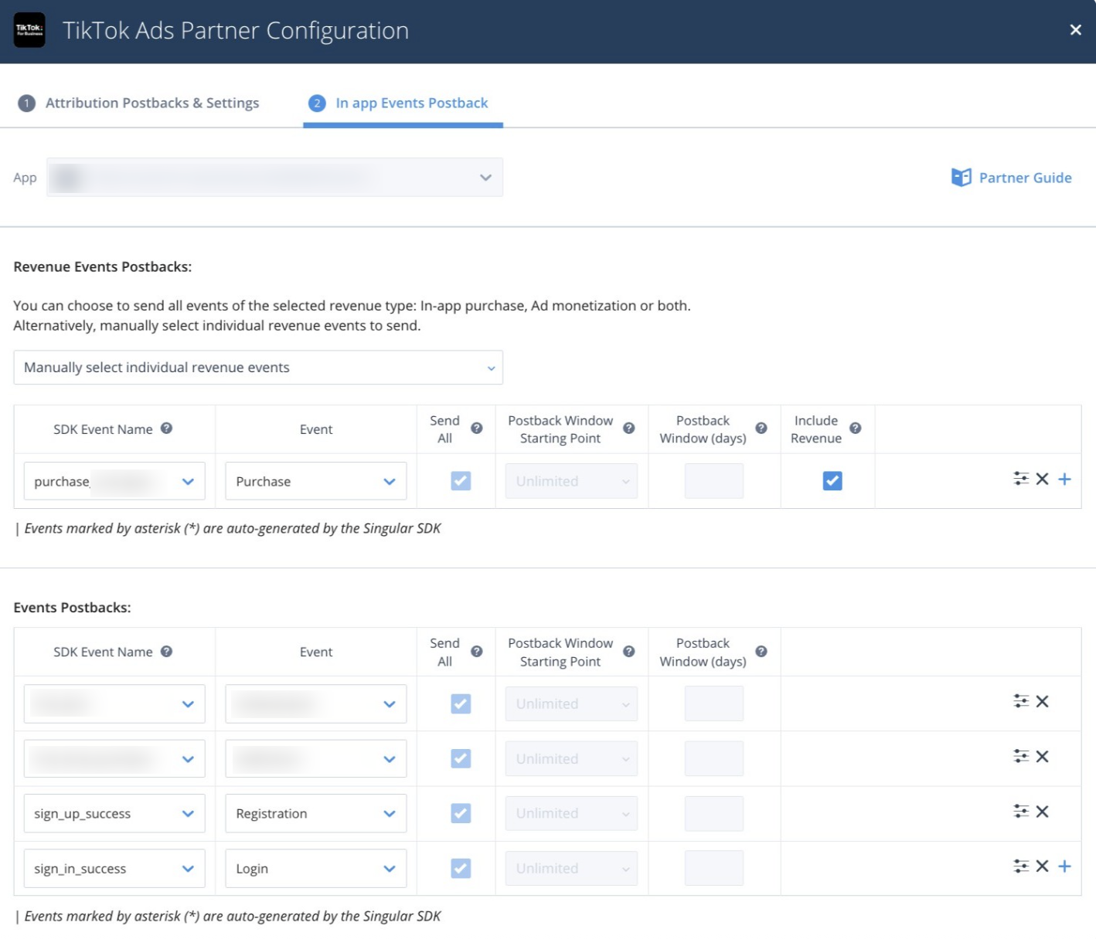Toggle Send All checkbox for Registration event
1096x939 pixels.
[x=461, y=813]
